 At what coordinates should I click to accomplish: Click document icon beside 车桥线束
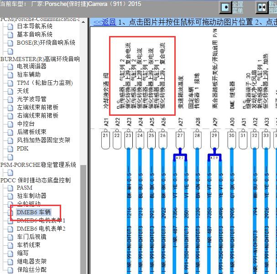[10, 245]
